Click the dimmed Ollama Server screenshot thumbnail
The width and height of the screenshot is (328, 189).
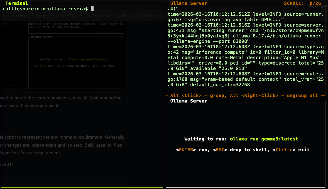tap(76, 62)
